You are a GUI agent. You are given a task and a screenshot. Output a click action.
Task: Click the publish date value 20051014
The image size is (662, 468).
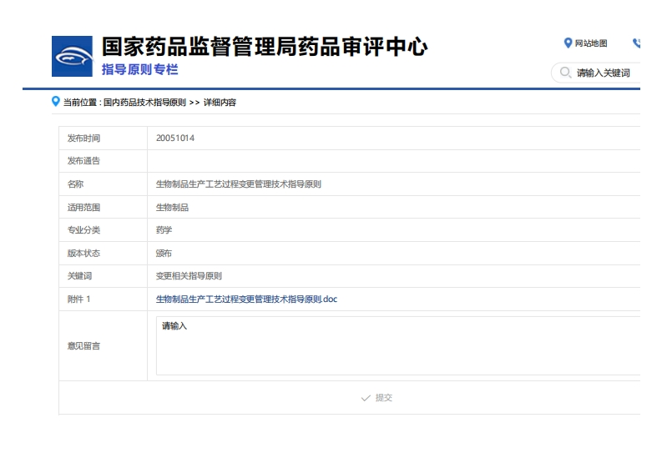pos(174,138)
